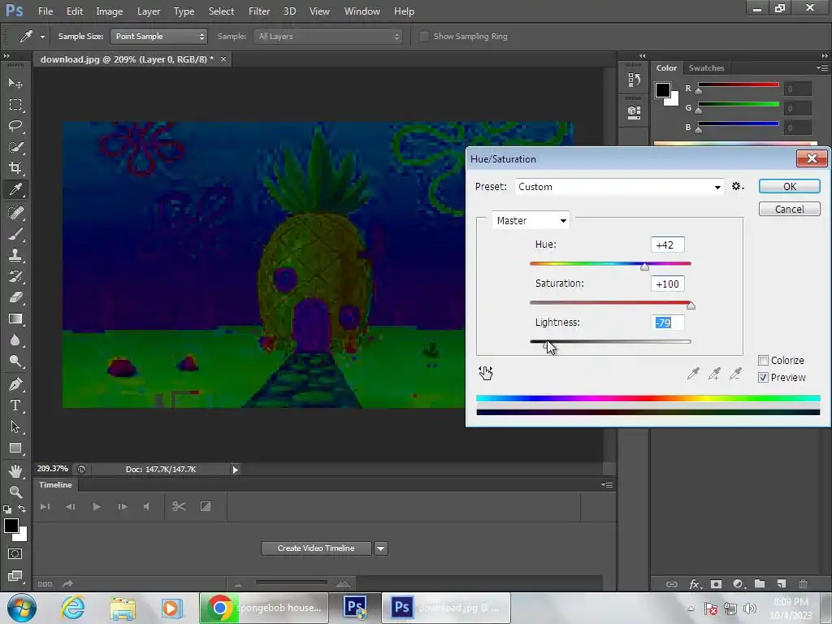Click the split clip scissors icon

pyautogui.click(x=179, y=507)
